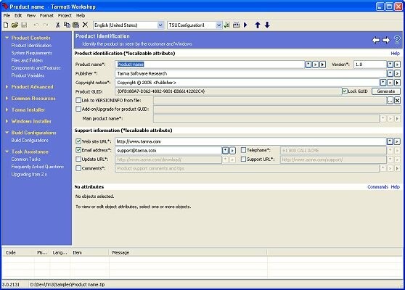405x290 pixels.
Task: Go back with the white left arrow
Action: pos(376,40)
